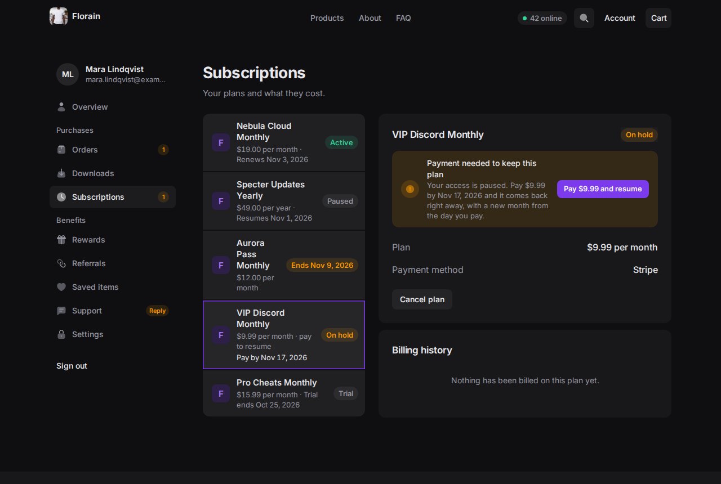The image size is (721, 484).
Task: Click the VIP Discord Monthly detail heading
Action: tap(438, 135)
